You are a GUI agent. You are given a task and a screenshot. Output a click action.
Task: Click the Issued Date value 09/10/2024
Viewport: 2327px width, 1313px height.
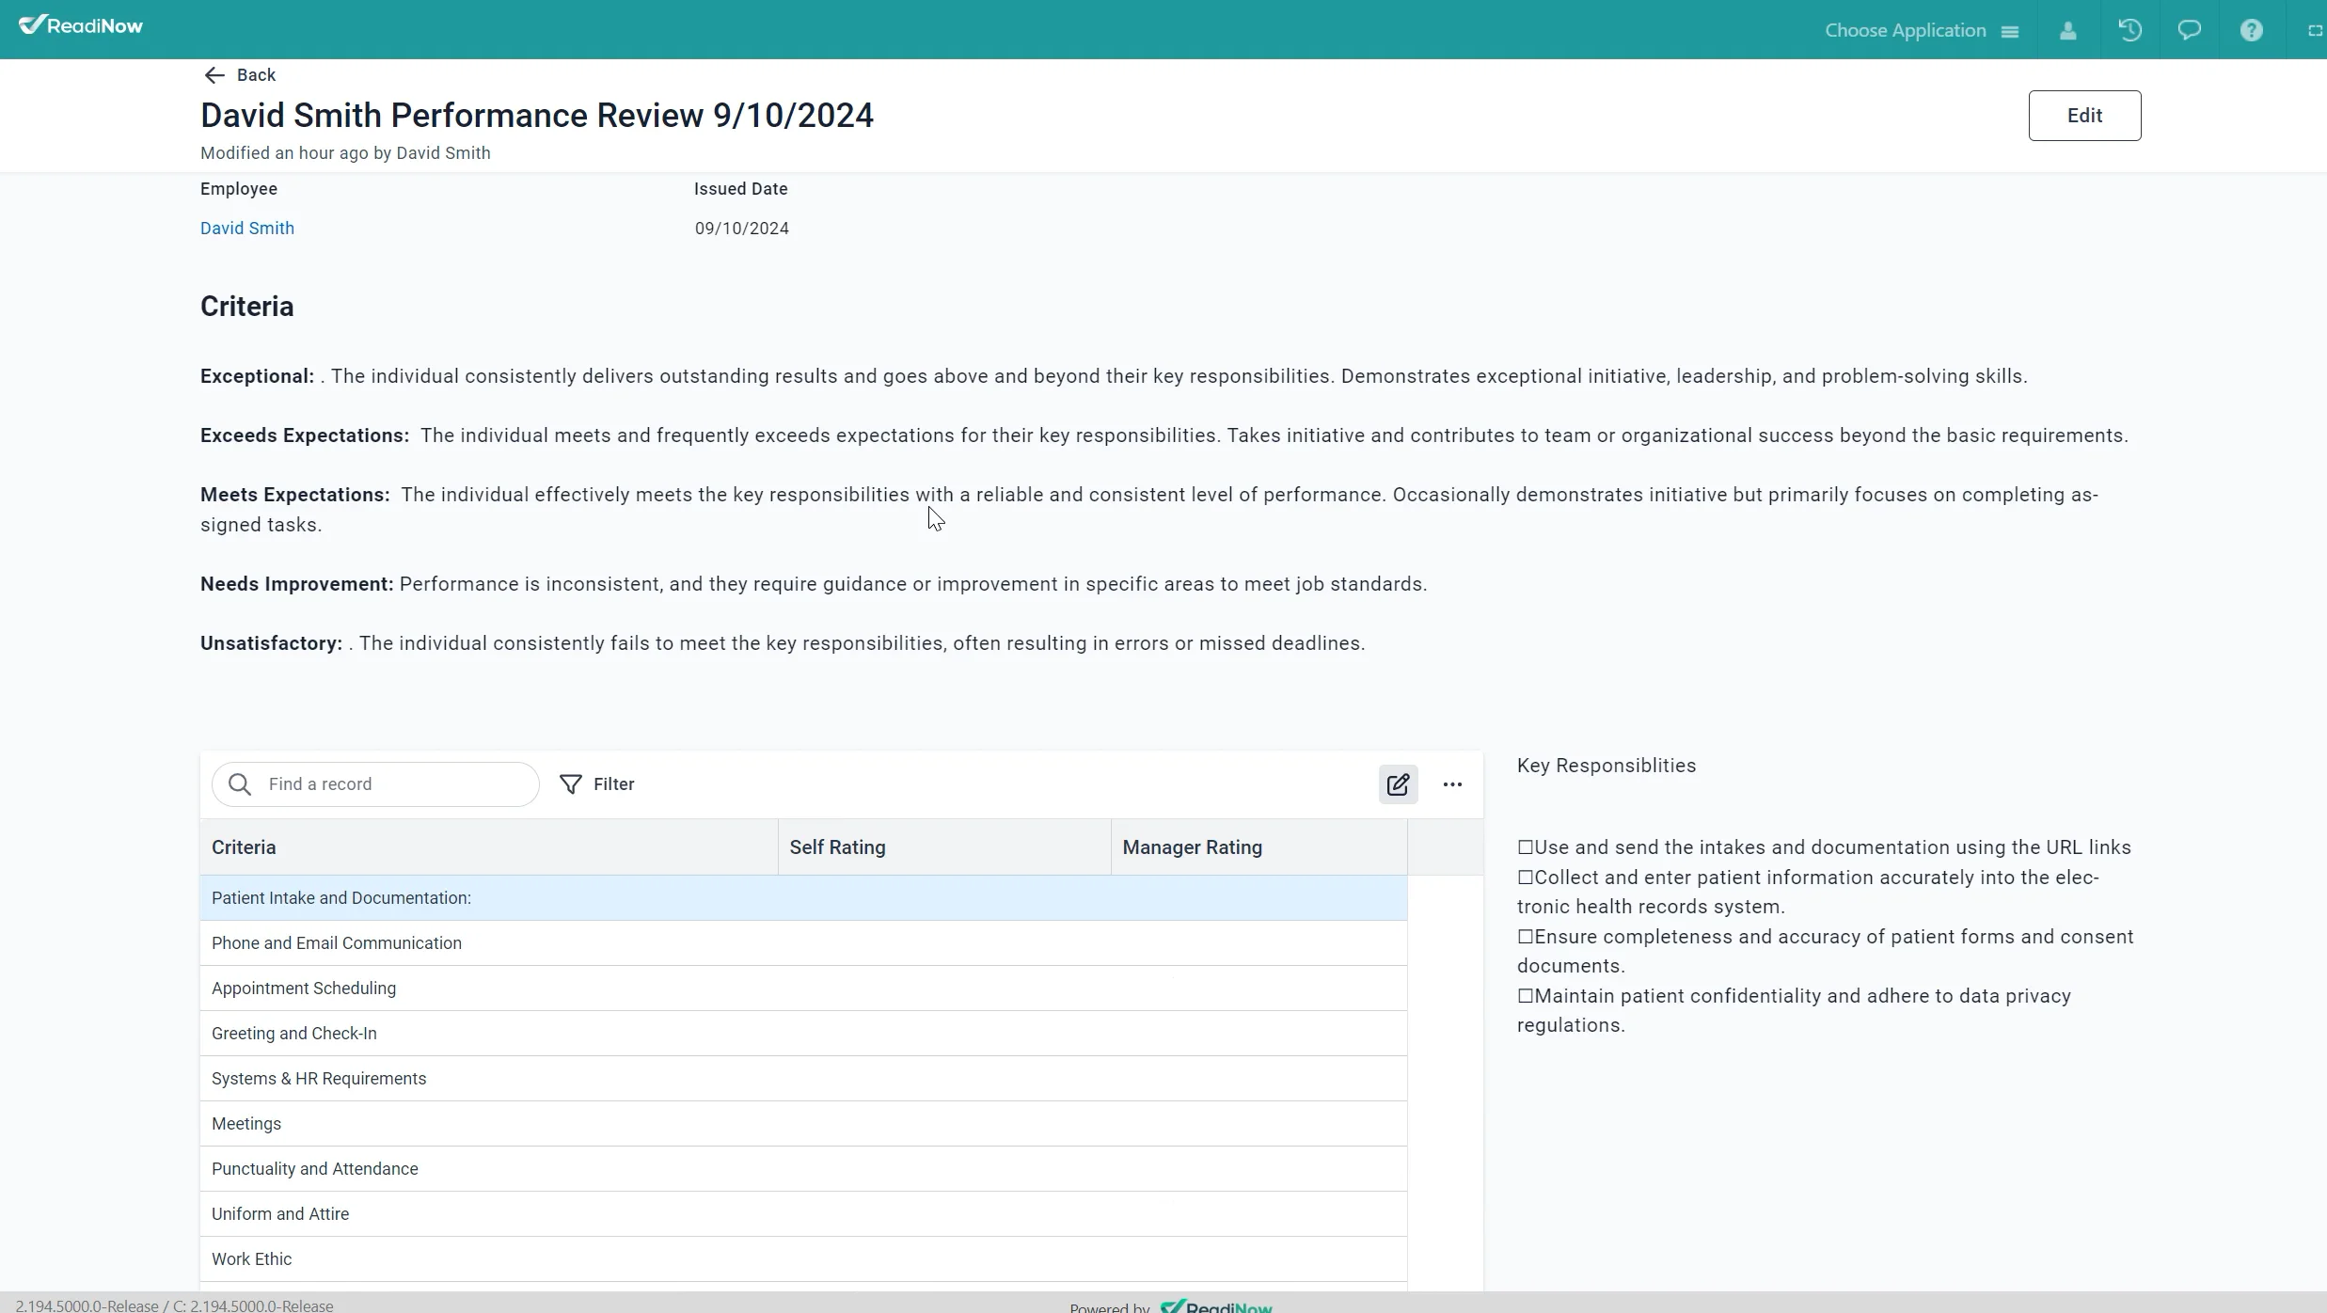(x=742, y=229)
